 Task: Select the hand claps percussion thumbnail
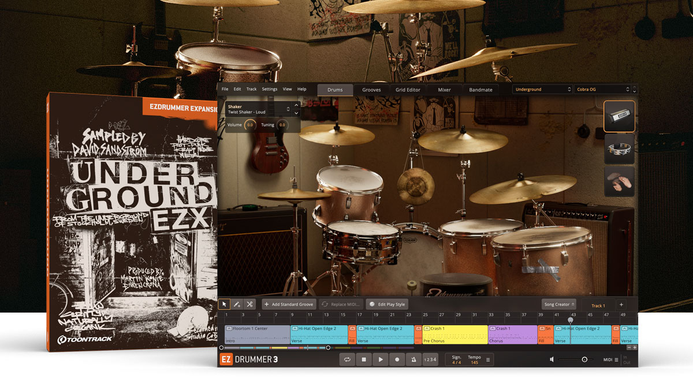click(x=620, y=182)
